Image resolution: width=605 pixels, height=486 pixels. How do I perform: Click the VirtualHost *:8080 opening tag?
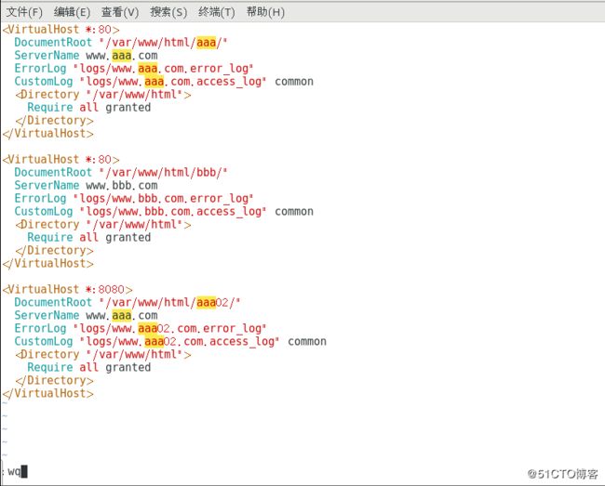[67, 290]
